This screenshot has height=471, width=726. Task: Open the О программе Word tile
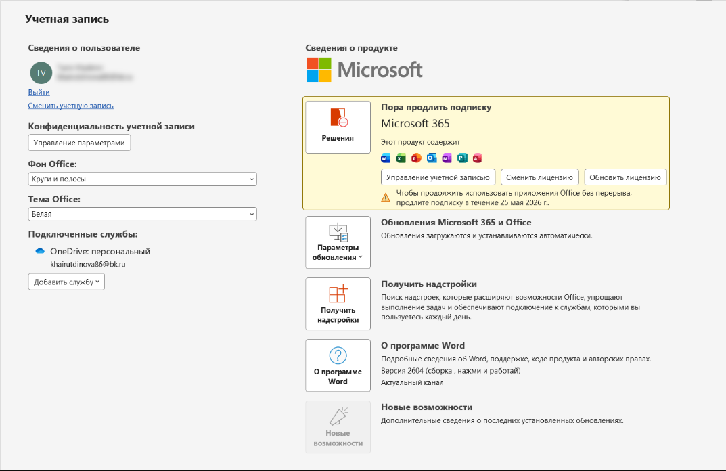[x=338, y=365]
